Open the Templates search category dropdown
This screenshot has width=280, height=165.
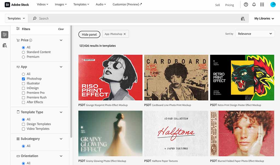tap(16, 19)
